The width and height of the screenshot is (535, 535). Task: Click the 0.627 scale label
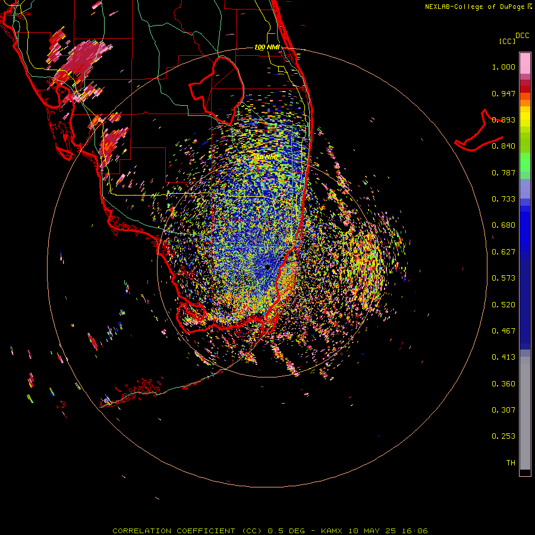pos(503,252)
